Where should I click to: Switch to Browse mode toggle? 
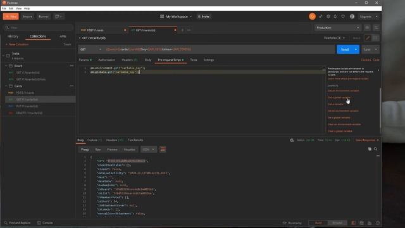(x=337, y=223)
